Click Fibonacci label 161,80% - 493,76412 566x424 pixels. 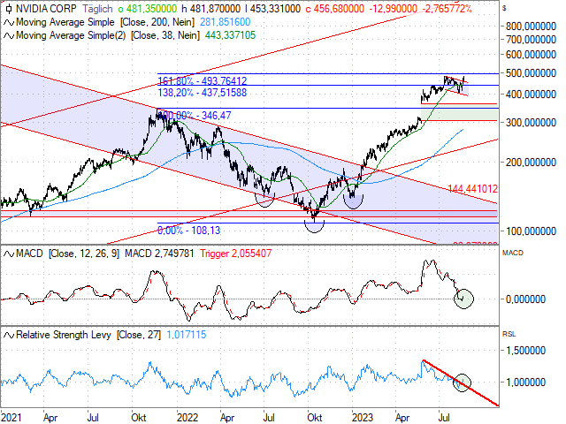coord(203,80)
